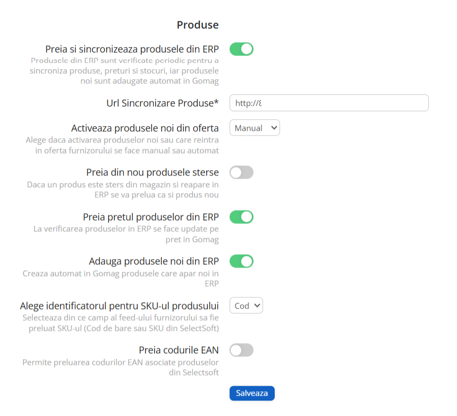Screen dimensions: 457x416
Task: Click the blue Salveaza button
Action: pyautogui.click(x=252, y=393)
